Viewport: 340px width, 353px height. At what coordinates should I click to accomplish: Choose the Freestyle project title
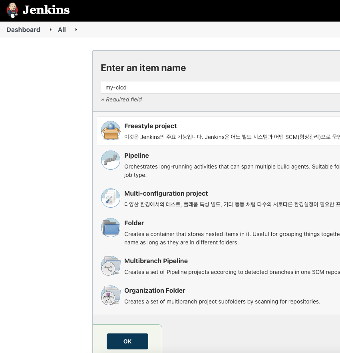[x=150, y=126]
